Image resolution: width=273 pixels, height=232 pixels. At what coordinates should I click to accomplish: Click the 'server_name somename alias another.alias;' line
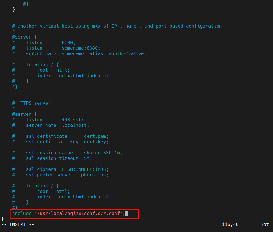79,53
